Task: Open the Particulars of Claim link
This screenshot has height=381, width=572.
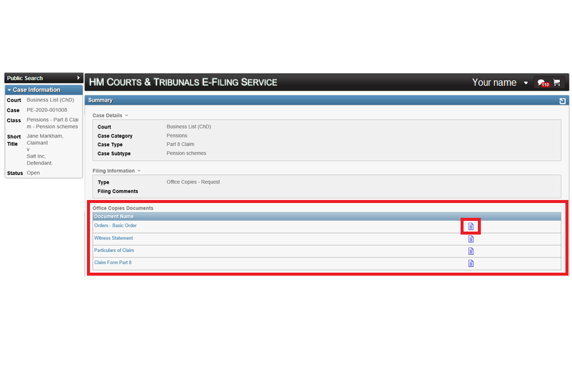Action: click(x=114, y=251)
